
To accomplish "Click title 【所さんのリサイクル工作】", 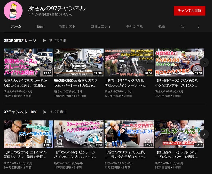I will coord(125,155).
